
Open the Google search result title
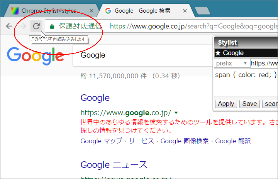95,98
